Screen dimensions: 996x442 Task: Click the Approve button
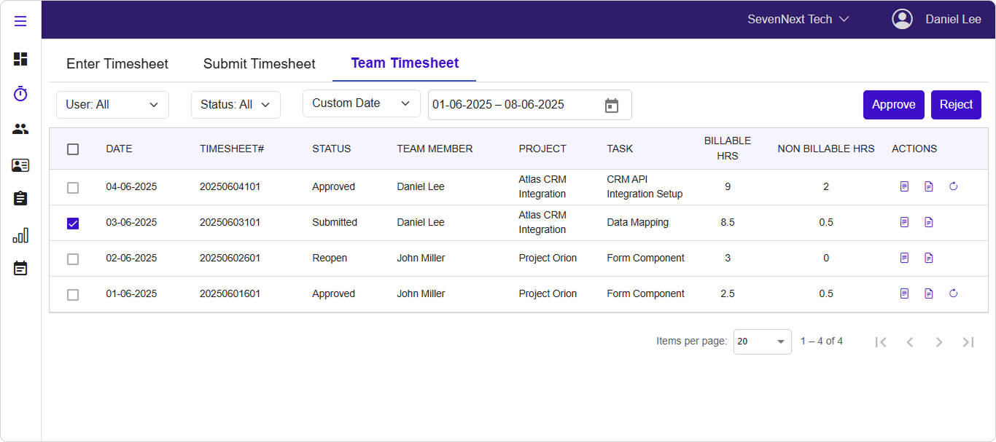coord(893,105)
